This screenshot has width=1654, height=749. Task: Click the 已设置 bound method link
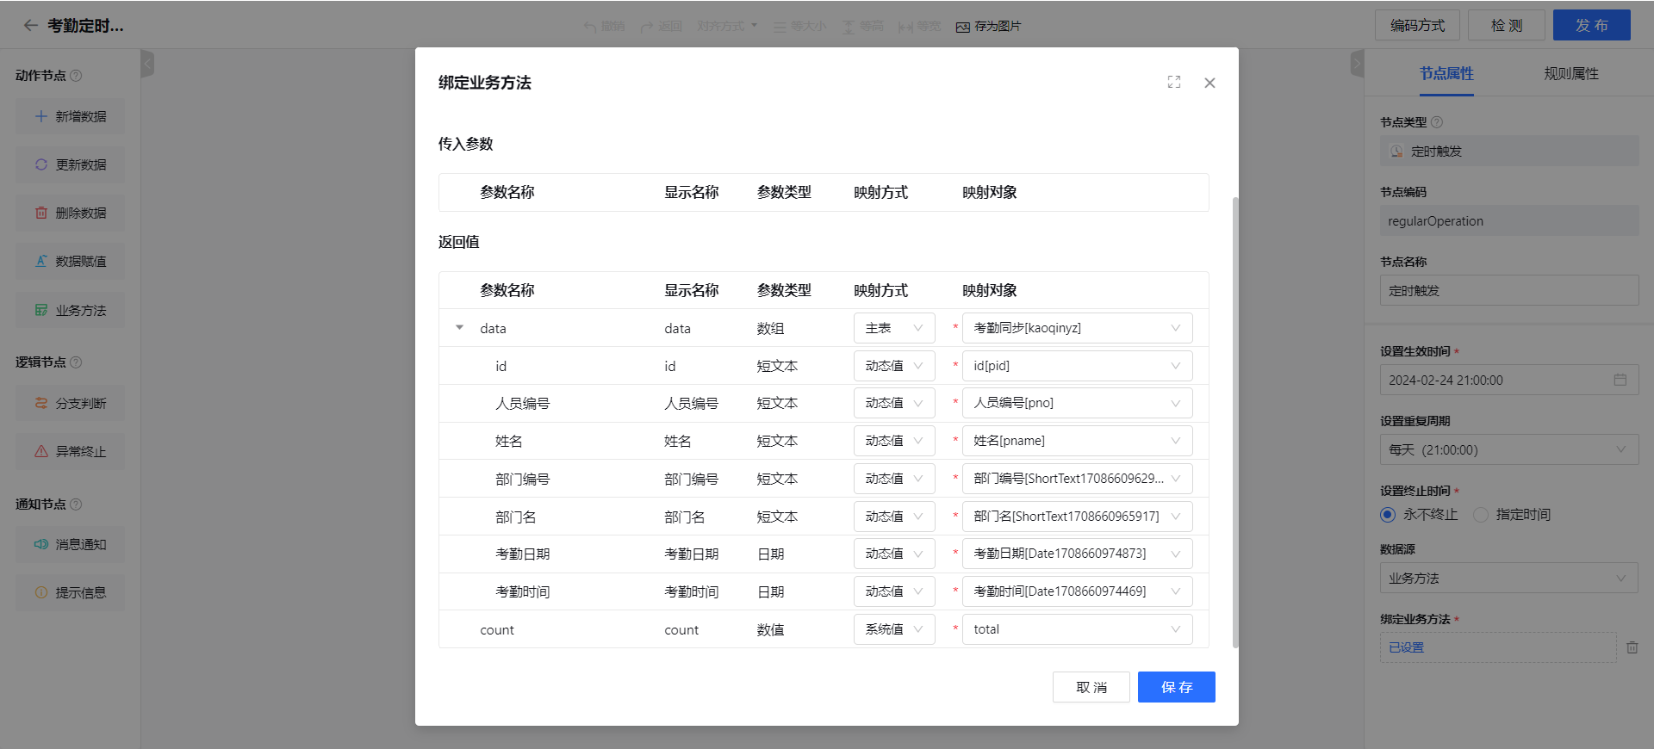click(1407, 647)
